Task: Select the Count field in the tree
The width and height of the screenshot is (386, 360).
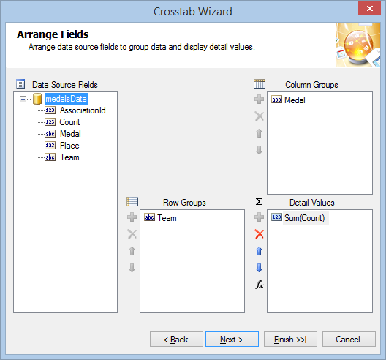Action: 69,122
